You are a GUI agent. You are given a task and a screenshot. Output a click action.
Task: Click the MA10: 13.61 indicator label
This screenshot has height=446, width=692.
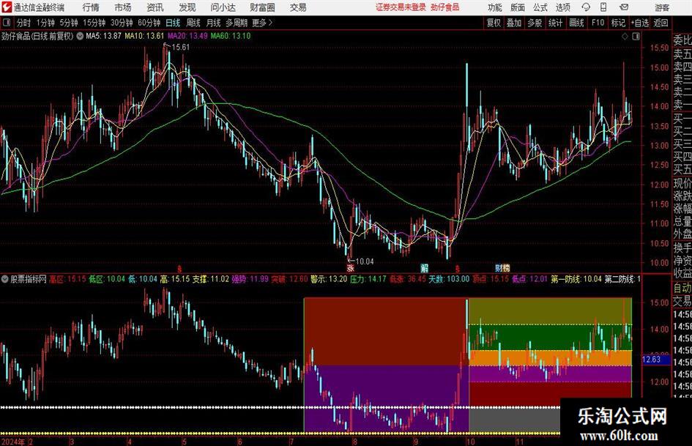[x=144, y=36]
